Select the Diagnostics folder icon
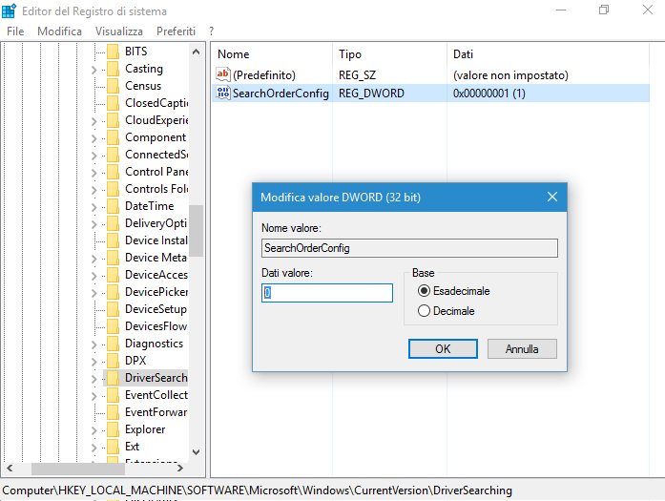Viewport: 665px width, 501px height. point(113,344)
